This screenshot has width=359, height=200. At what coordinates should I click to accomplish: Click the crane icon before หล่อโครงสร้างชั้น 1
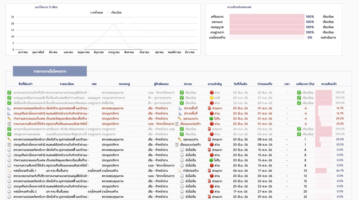point(9,170)
